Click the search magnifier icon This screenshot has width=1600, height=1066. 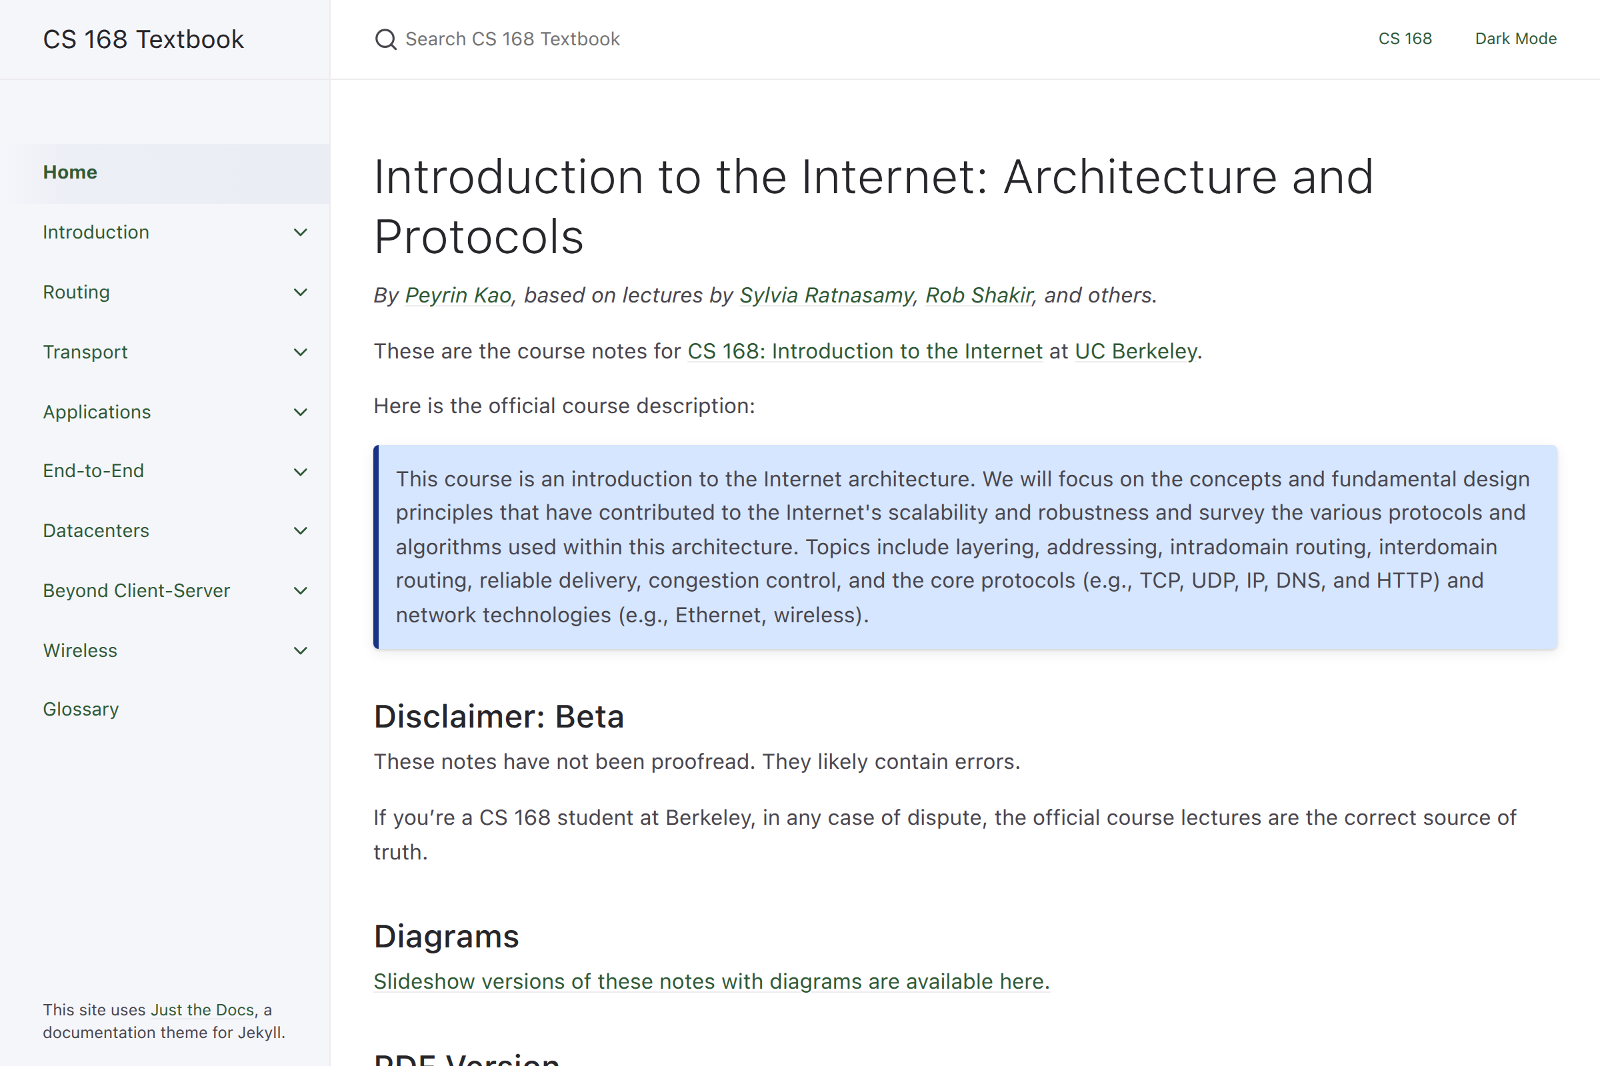click(x=386, y=39)
